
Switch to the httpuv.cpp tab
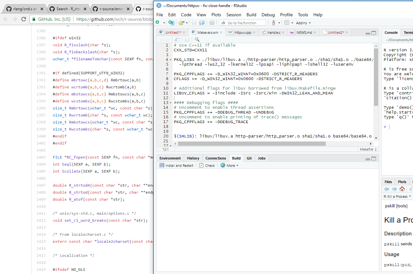(x=241, y=32)
